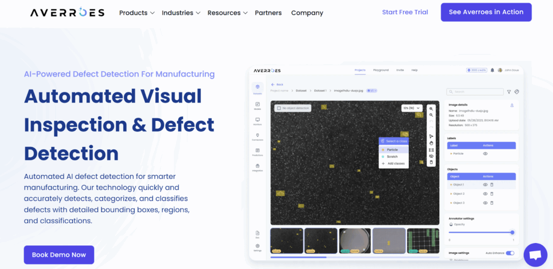Viewport: 553px width, 269px height.
Task: Click the zoom-in magnifier tool
Action: (431, 109)
